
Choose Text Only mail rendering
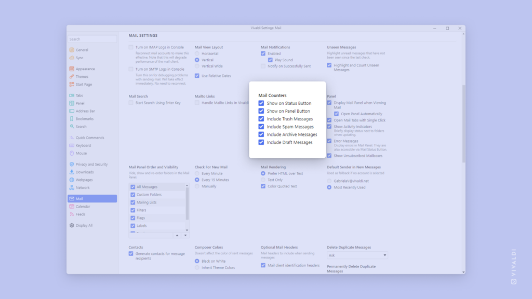point(263,180)
